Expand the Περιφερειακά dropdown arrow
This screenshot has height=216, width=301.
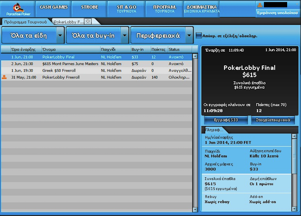click(x=189, y=35)
